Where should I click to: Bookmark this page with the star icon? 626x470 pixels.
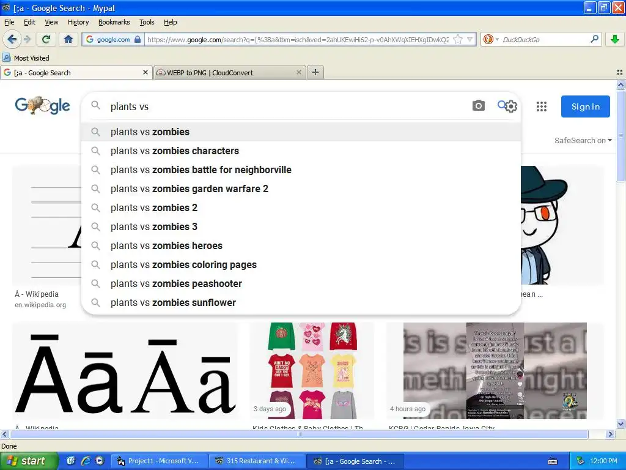coord(458,39)
